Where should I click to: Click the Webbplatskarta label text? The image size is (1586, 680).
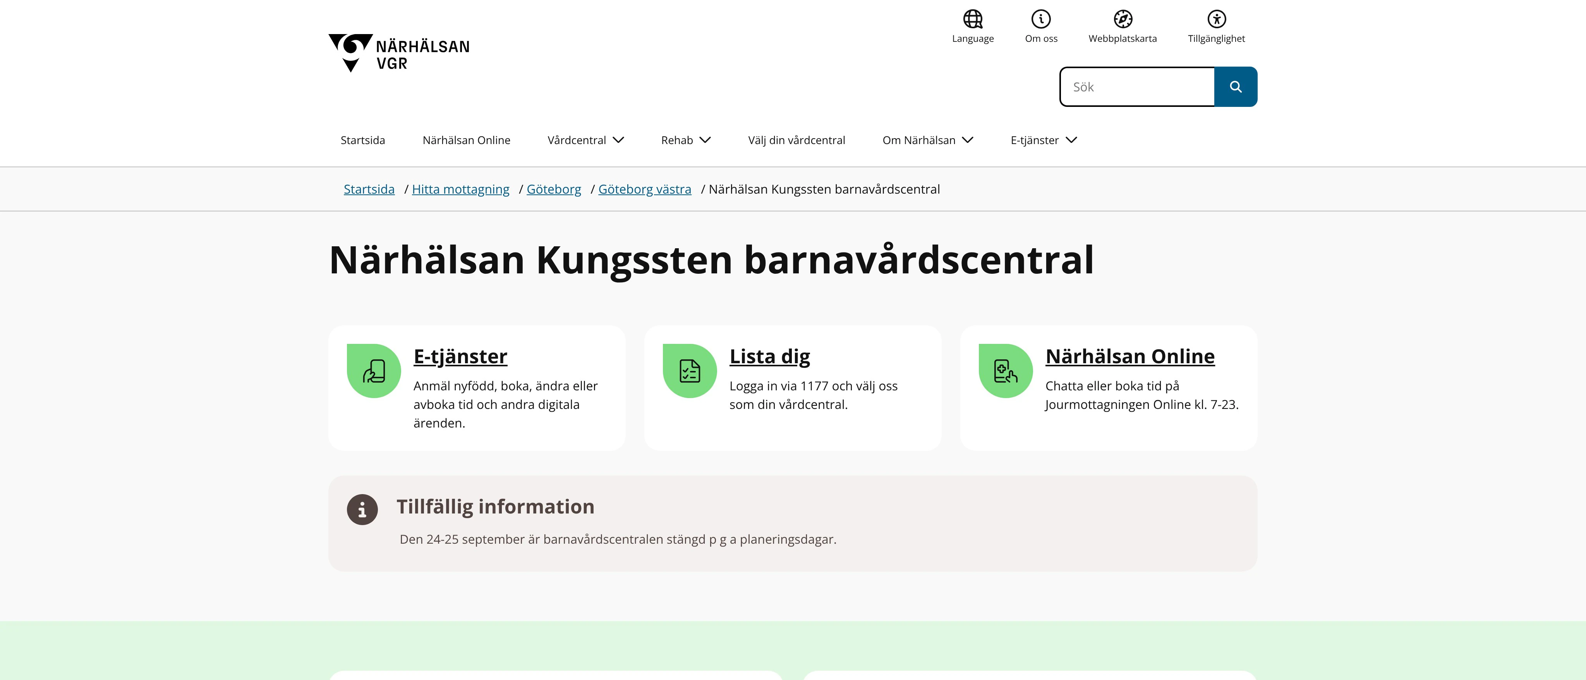1123,39
